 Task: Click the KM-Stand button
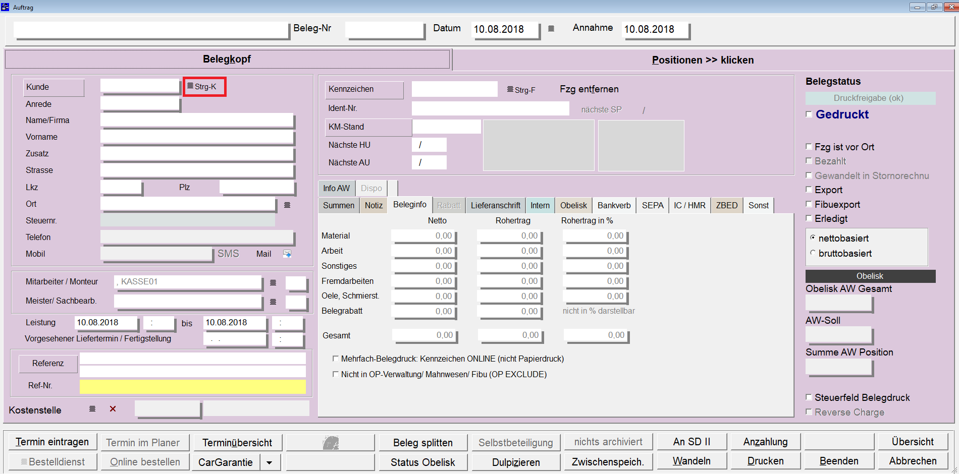368,127
